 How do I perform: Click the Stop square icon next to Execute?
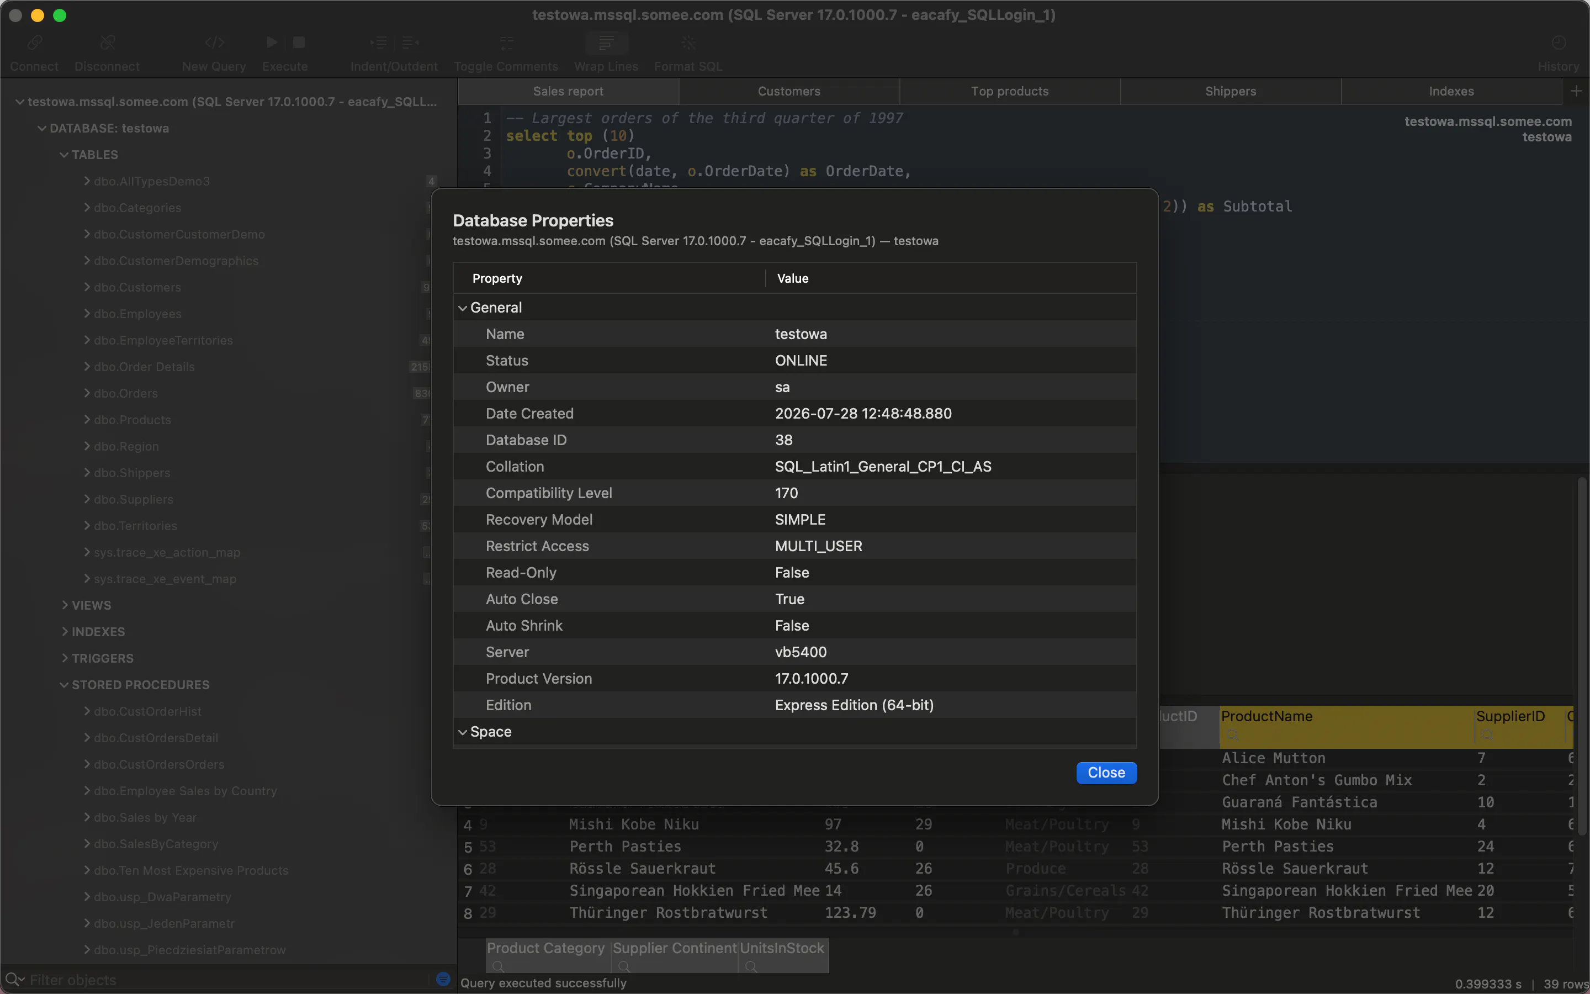pyautogui.click(x=299, y=43)
